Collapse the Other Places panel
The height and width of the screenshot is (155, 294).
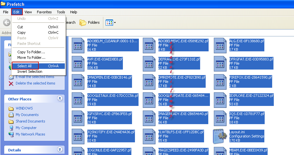pyautogui.click(x=60, y=98)
